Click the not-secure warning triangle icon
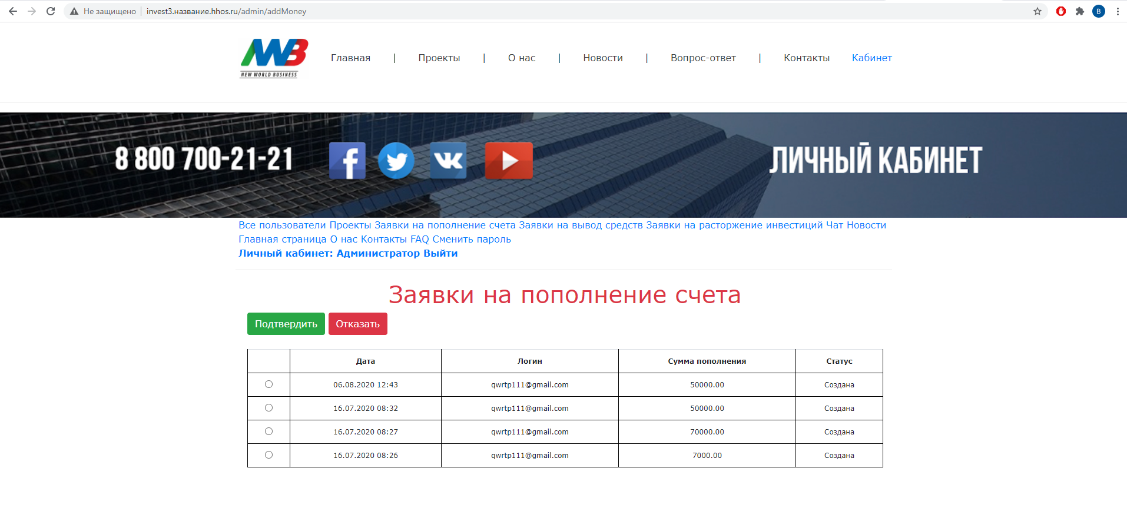The image size is (1127, 531). click(x=74, y=11)
